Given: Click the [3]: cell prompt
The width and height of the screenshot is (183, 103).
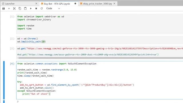Looking at the screenshot, I should pos(12,48).
